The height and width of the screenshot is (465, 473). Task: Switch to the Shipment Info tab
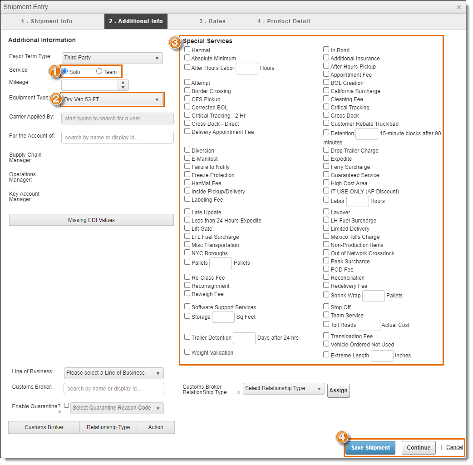tap(47, 21)
